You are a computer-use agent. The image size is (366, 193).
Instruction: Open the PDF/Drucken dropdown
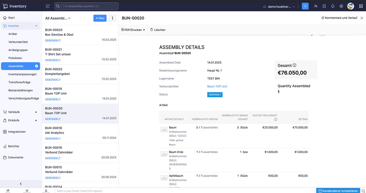pyautogui.click(x=133, y=30)
